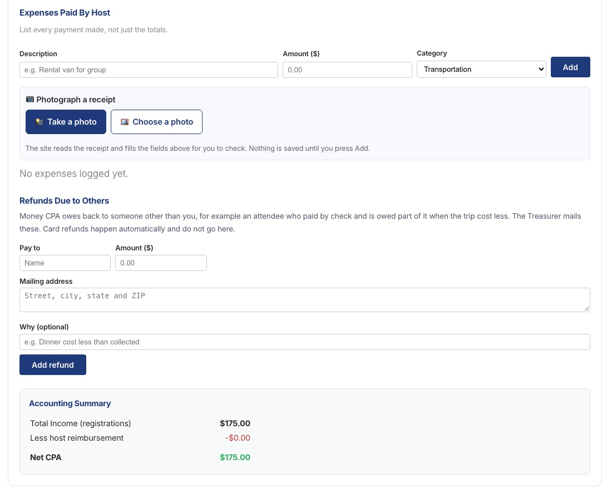Click the Choose a photo button
602x498 pixels.
click(x=157, y=122)
